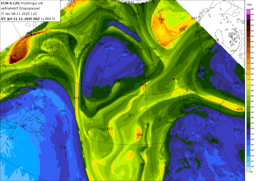Click the map value '233'
The image size is (256, 181).
(x=109, y=92)
